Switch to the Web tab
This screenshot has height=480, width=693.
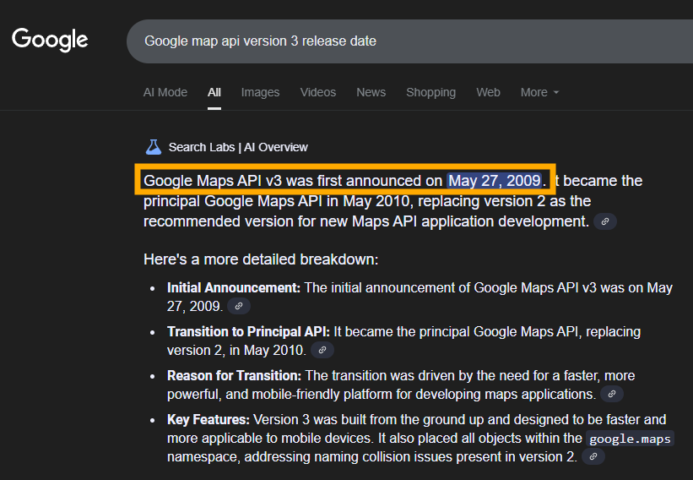click(489, 92)
